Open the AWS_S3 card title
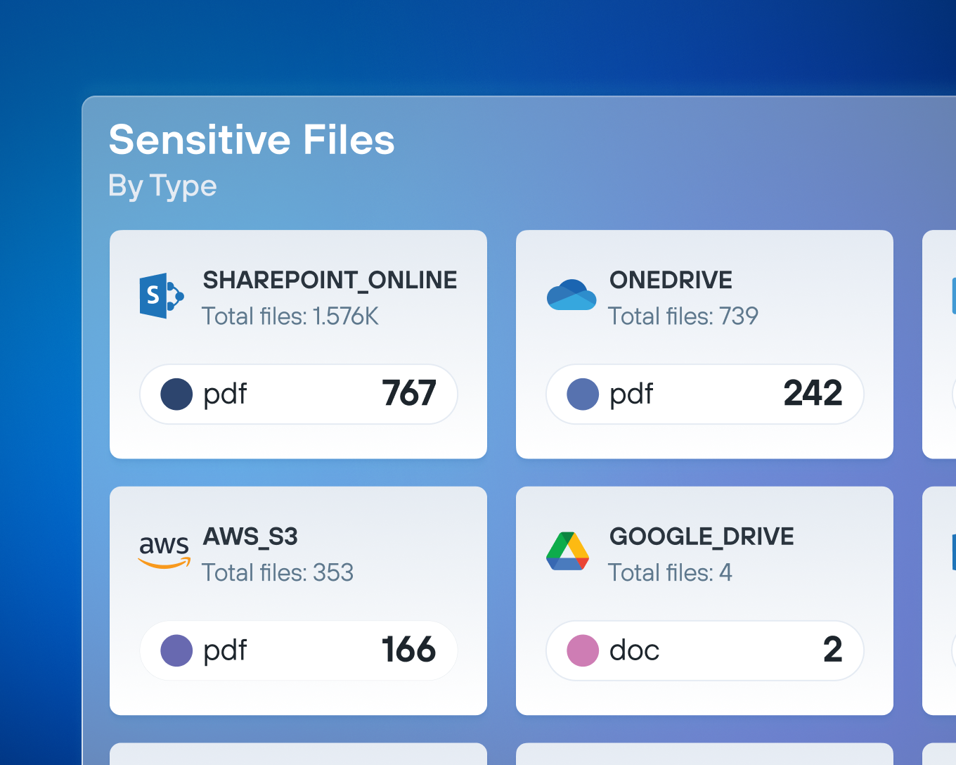 (250, 536)
